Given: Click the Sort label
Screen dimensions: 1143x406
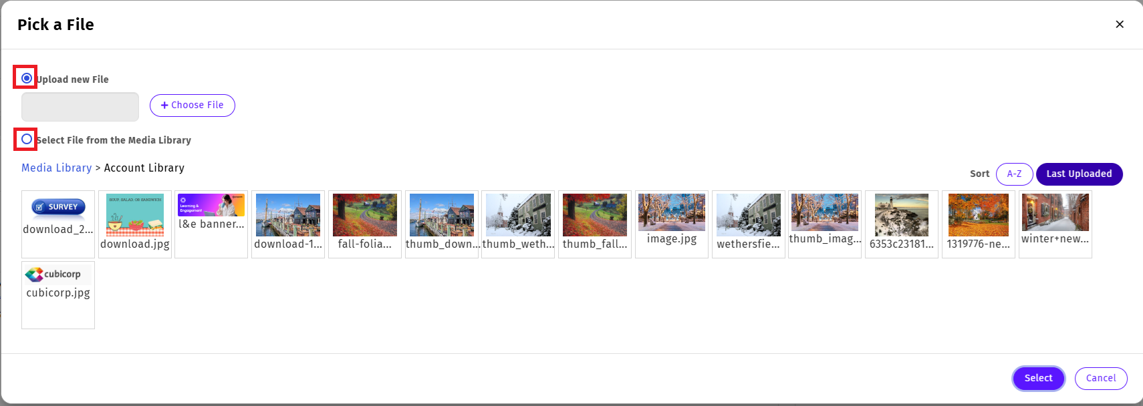Looking at the screenshot, I should coord(980,174).
